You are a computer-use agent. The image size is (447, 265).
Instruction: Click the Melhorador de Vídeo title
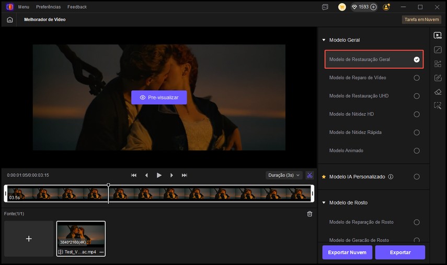click(x=45, y=20)
